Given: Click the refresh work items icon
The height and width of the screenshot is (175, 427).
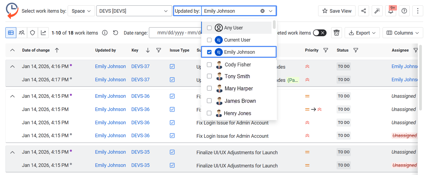Looking at the screenshot, I should pyautogui.click(x=116, y=33).
